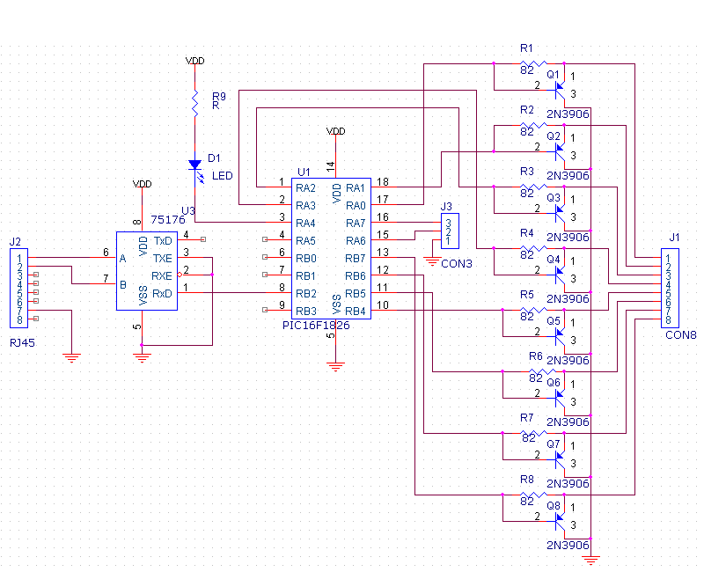Select the R8 resistor symbol
Viewport: 704px width, 572px height.
click(x=533, y=495)
